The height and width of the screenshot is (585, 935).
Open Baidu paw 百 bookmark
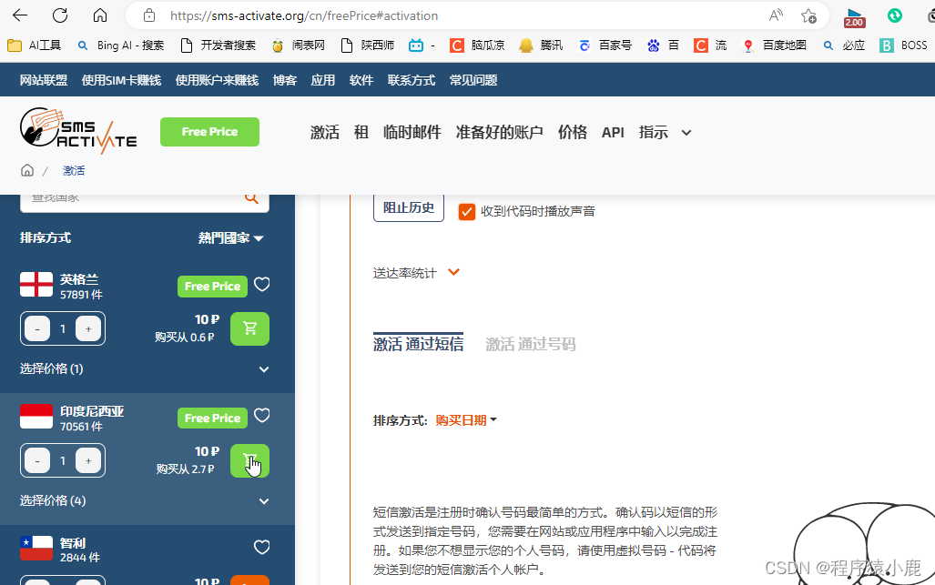pyautogui.click(x=663, y=45)
